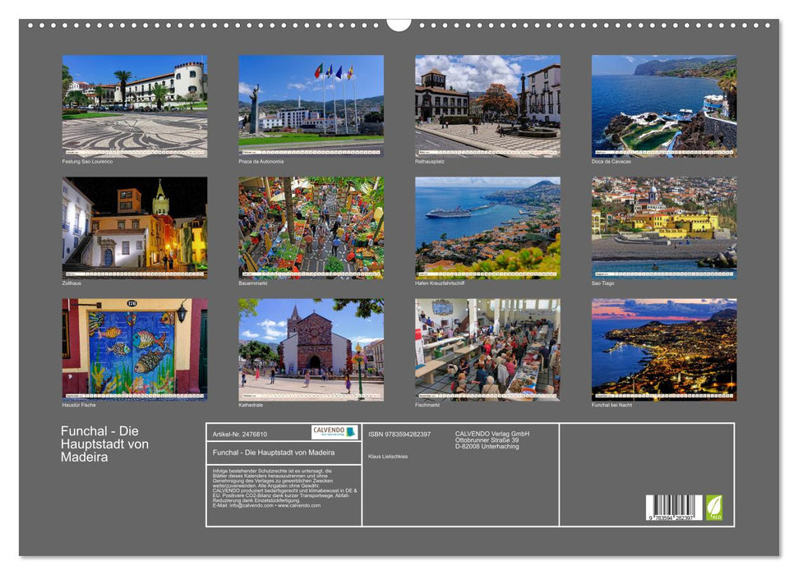Click the caption 'Funchal bei Nacht'
798x575 pixels.
click(x=611, y=405)
